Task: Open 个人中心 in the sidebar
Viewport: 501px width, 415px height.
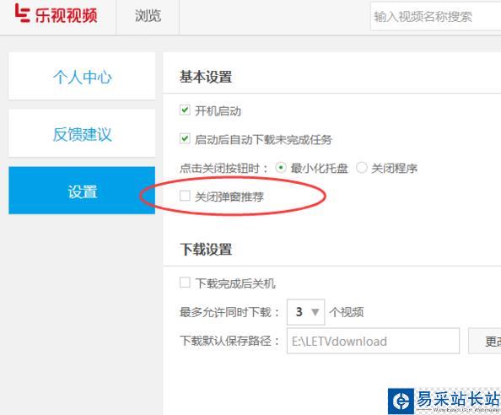Action: 82,77
